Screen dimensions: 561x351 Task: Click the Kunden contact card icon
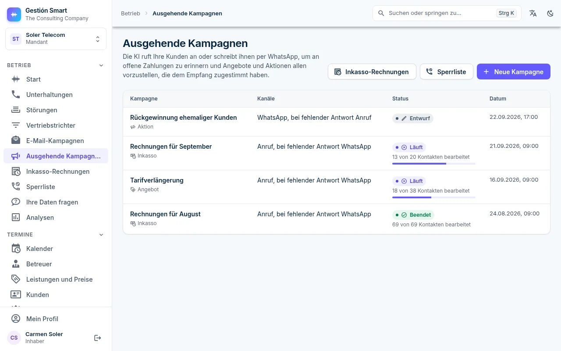coord(16,295)
